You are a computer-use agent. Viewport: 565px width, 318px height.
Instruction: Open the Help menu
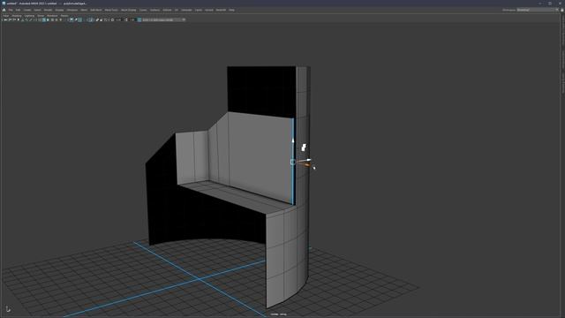click(231, 10)
